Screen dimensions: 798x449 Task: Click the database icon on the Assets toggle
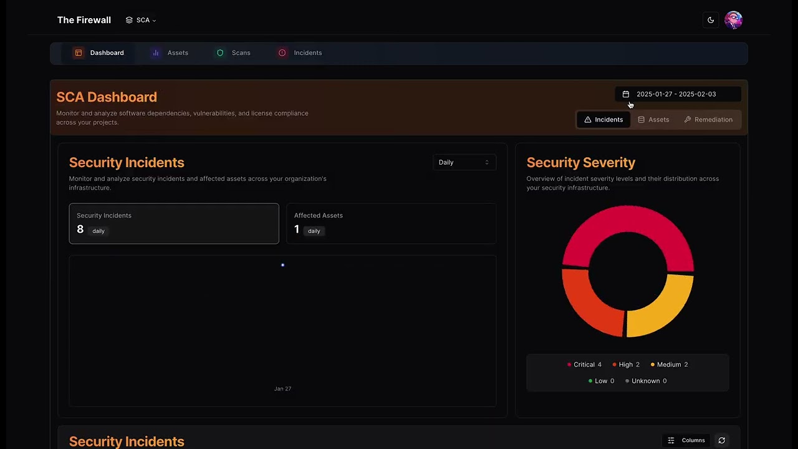coord(642,119)
